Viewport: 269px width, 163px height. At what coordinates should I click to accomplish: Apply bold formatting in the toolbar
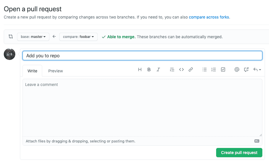pyautogui.click(x=149, y=69)
